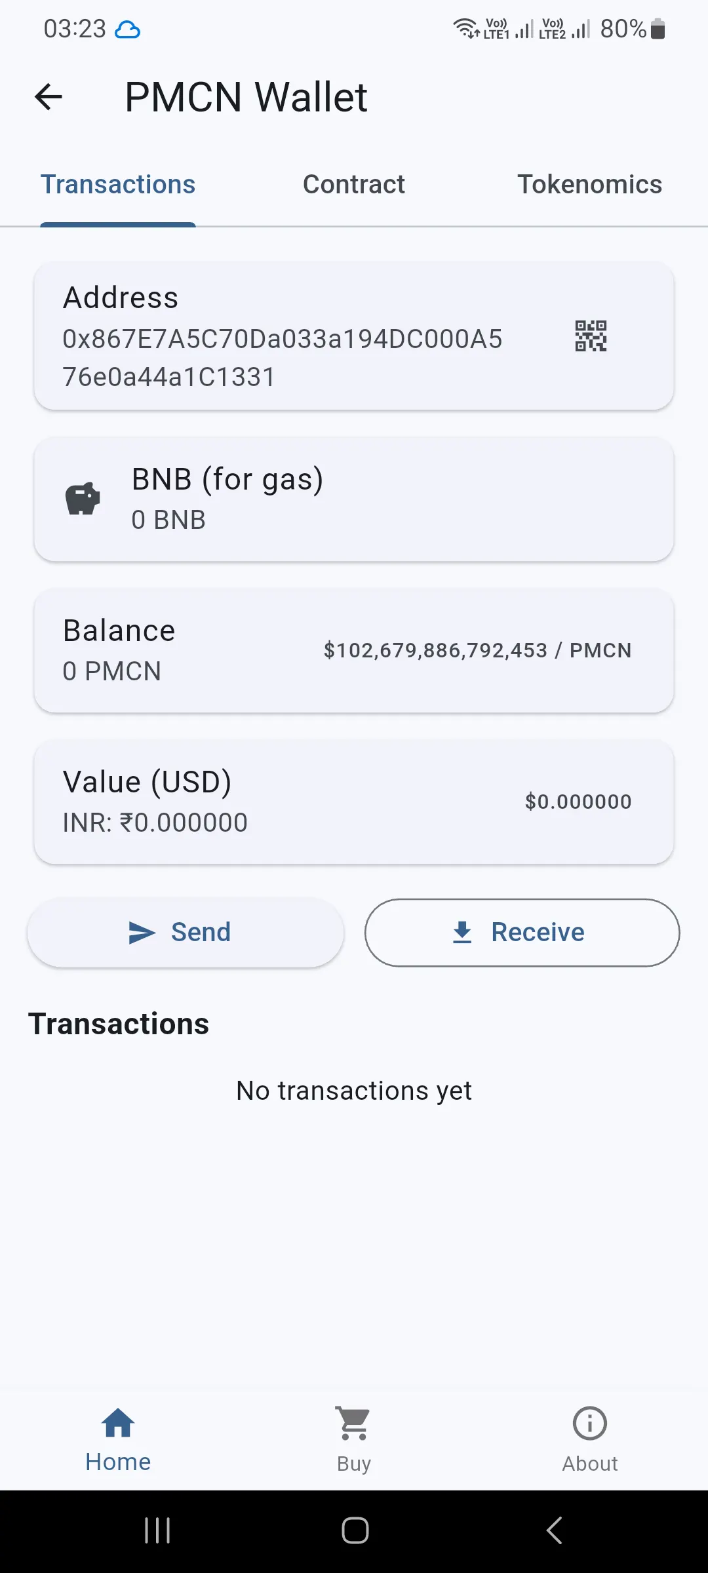The width and height of the screenshot is (708, 1573).
Task: Tap the cloud icon in status bar
Action: pyautogui.click(x=127, y=29)
